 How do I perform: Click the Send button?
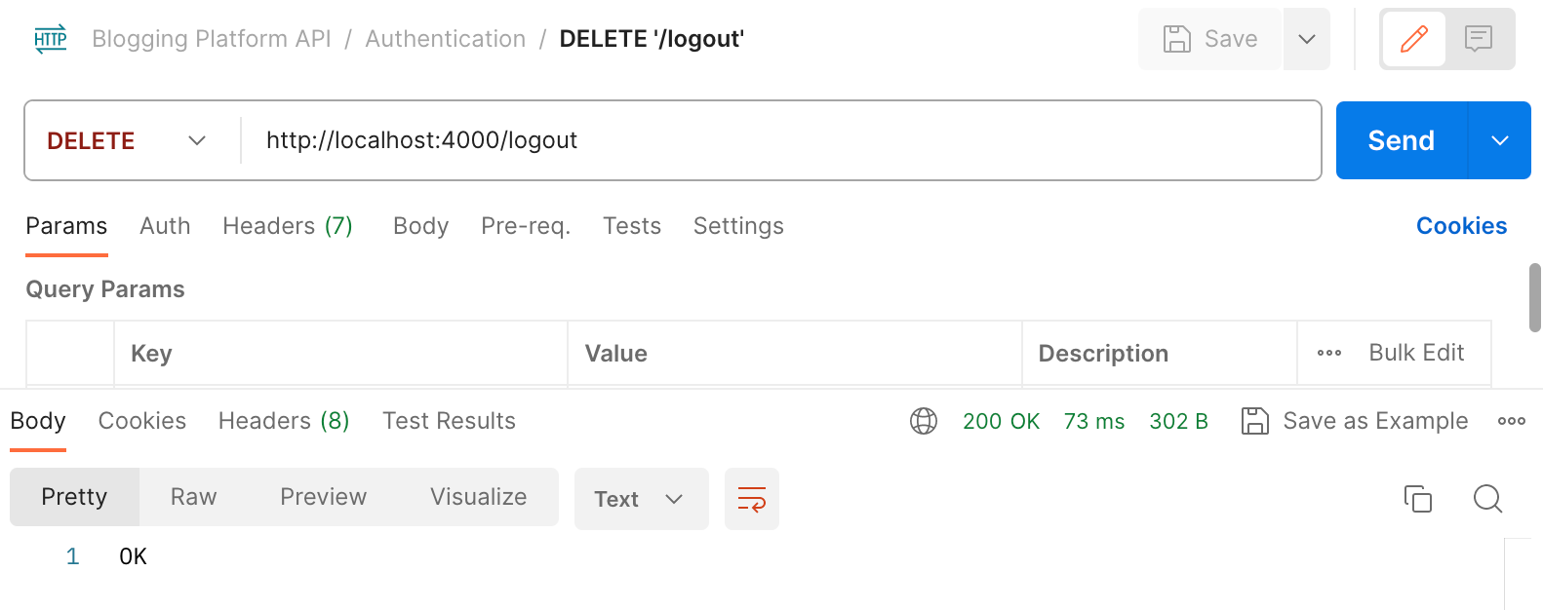click(x=1402, y=140)
